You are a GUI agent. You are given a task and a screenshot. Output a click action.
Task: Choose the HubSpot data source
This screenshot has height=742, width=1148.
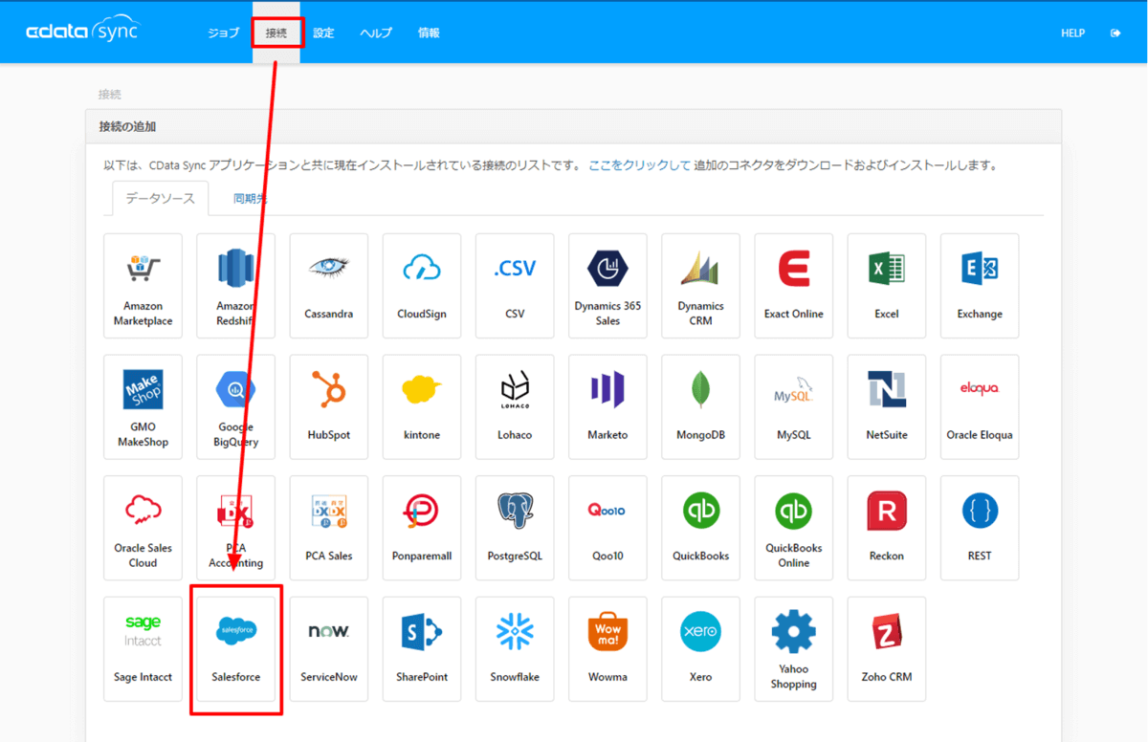(x=328, y=407)
